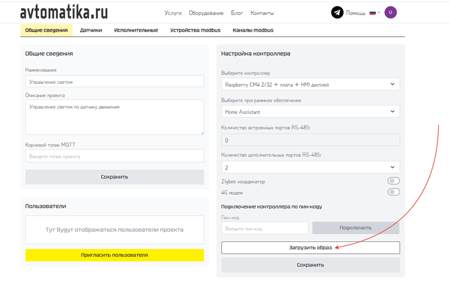Enable the 4G модем toggle

pos(393,192)
